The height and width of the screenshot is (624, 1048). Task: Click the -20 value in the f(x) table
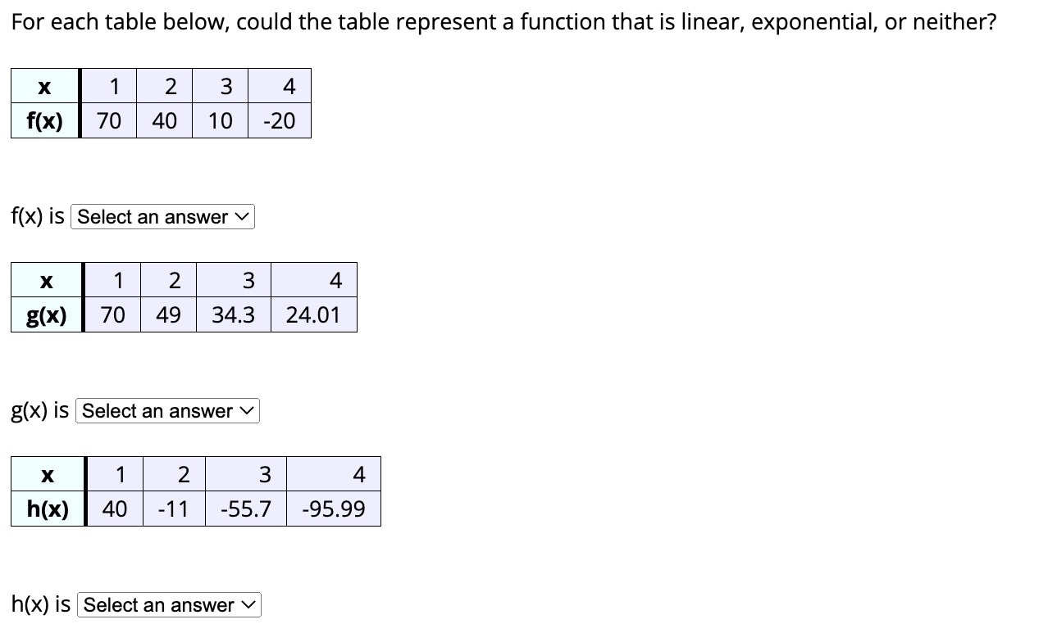[x=280, y=120]
